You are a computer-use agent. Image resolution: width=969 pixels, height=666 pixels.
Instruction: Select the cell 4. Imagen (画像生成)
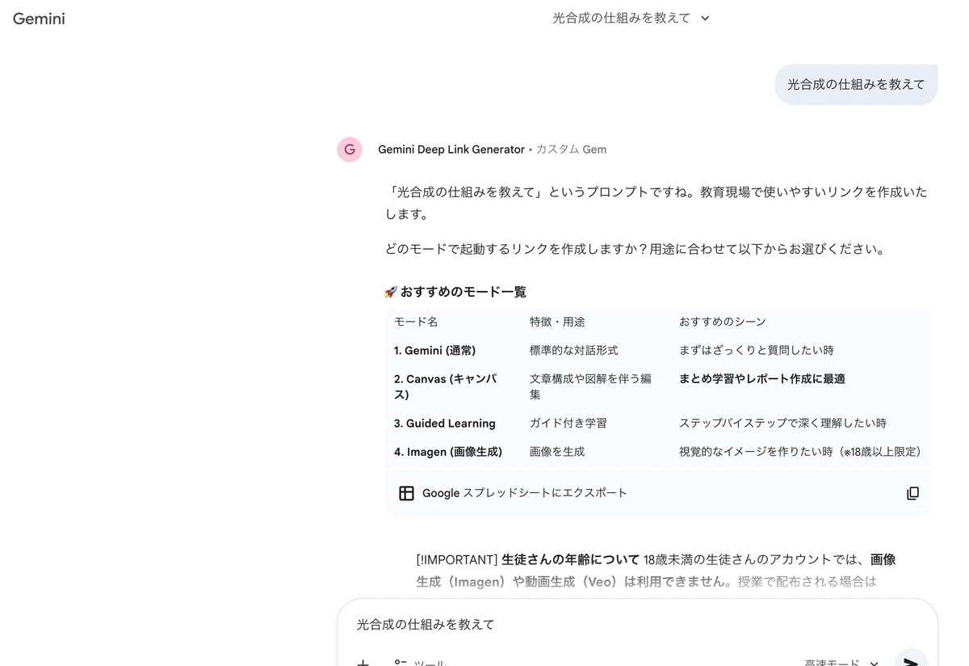click(x=448, y=452)
